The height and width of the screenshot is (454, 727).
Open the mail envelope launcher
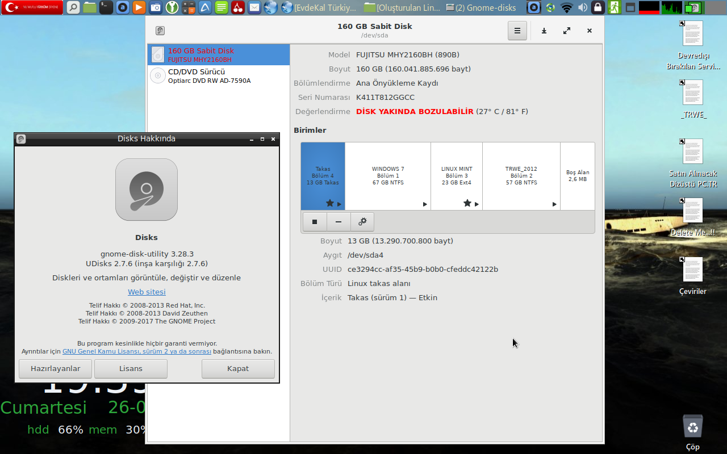point(254,7)
